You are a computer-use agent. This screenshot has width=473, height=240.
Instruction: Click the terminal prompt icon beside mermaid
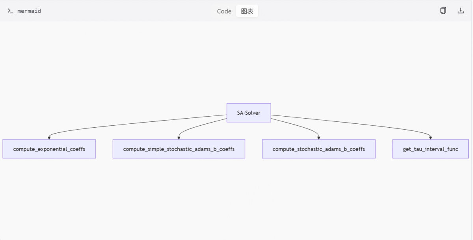coord(10,11)
